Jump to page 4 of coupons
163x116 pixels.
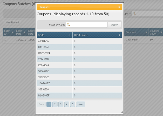pos(67,104)
